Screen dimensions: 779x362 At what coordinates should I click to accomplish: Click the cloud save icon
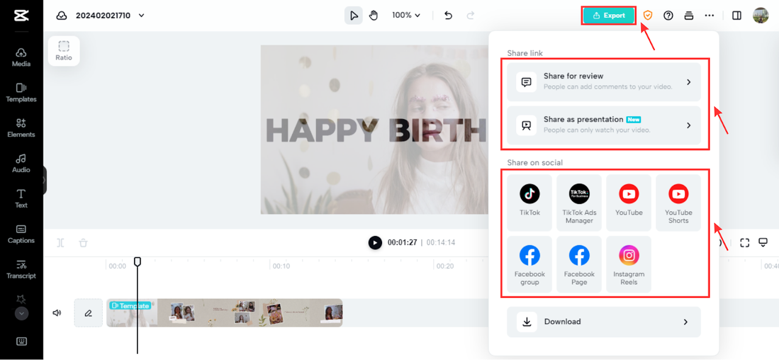[61, 15]
